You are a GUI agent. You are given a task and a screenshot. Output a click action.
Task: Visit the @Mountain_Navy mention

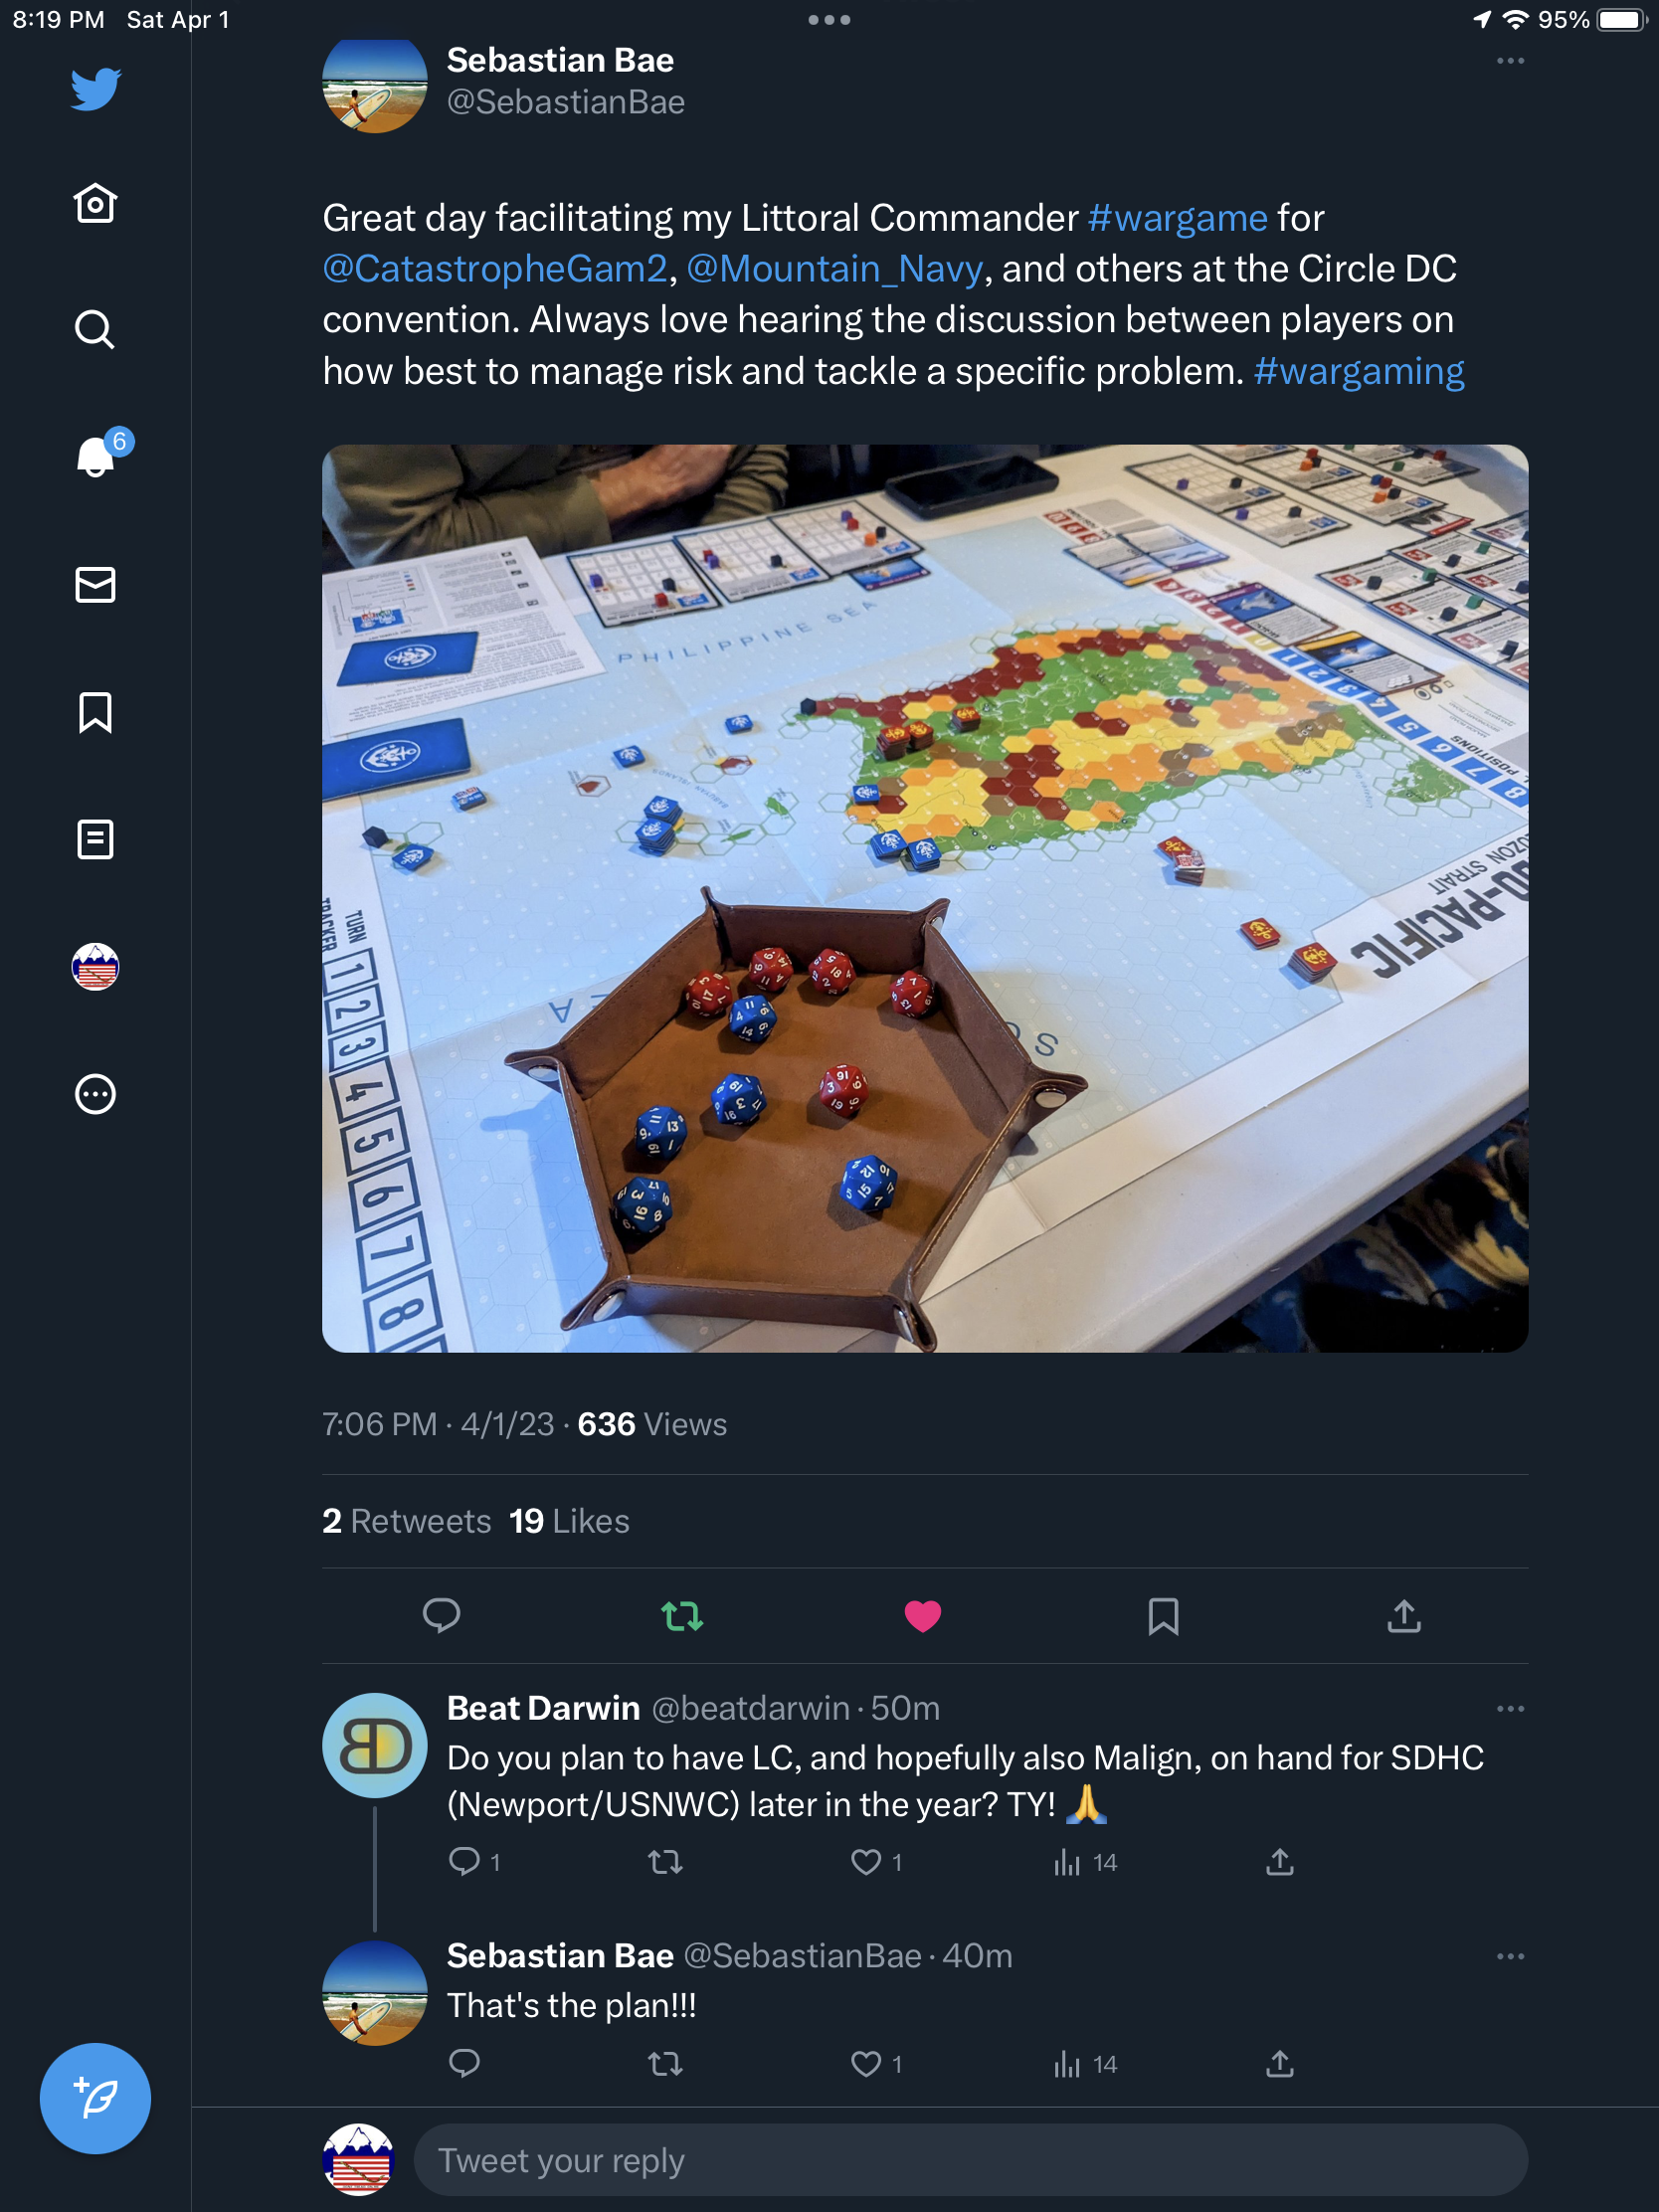pyautogui.click(x=834, y=269)
